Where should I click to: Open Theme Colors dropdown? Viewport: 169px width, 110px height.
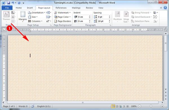click(13, 13)
